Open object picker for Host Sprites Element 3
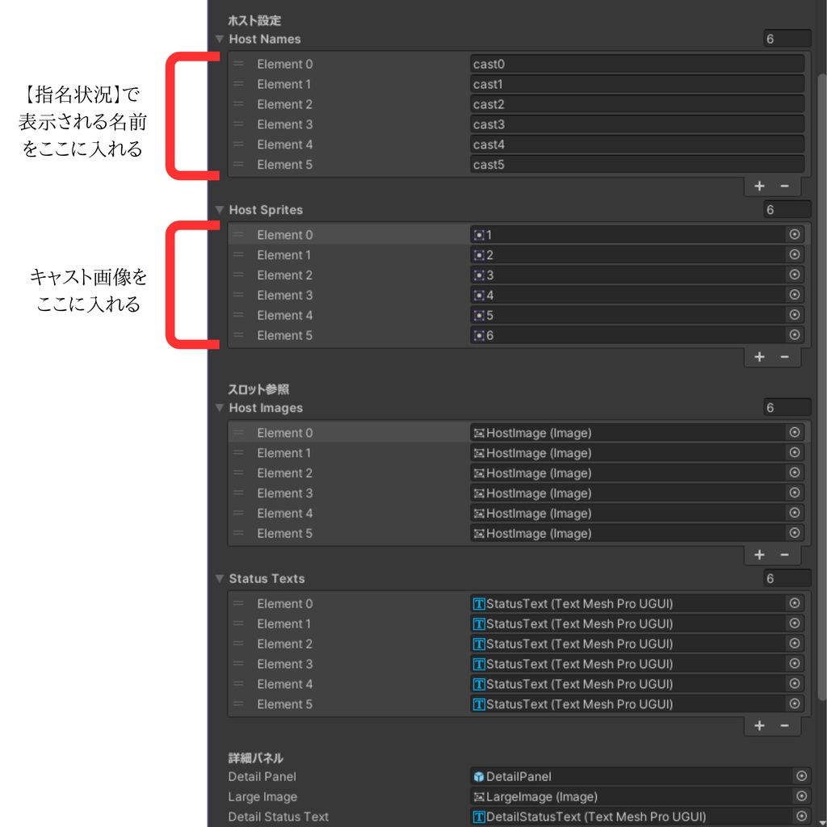 click(795, 294)
